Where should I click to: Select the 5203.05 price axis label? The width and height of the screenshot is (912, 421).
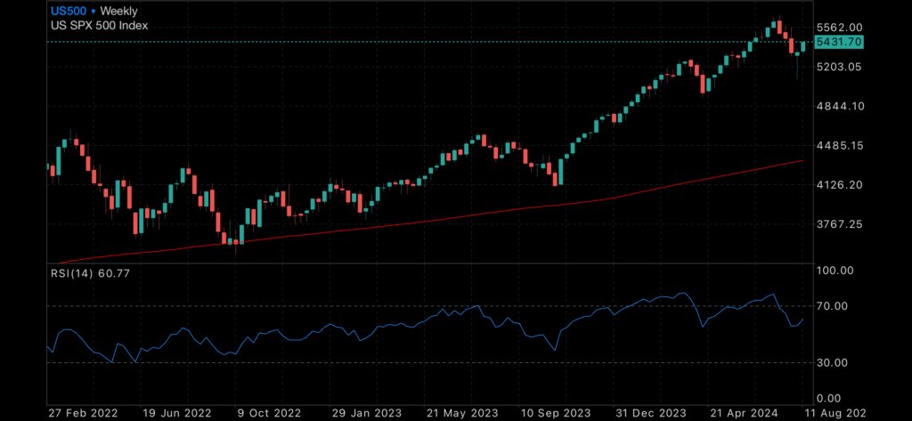click(x=839, y=67)
